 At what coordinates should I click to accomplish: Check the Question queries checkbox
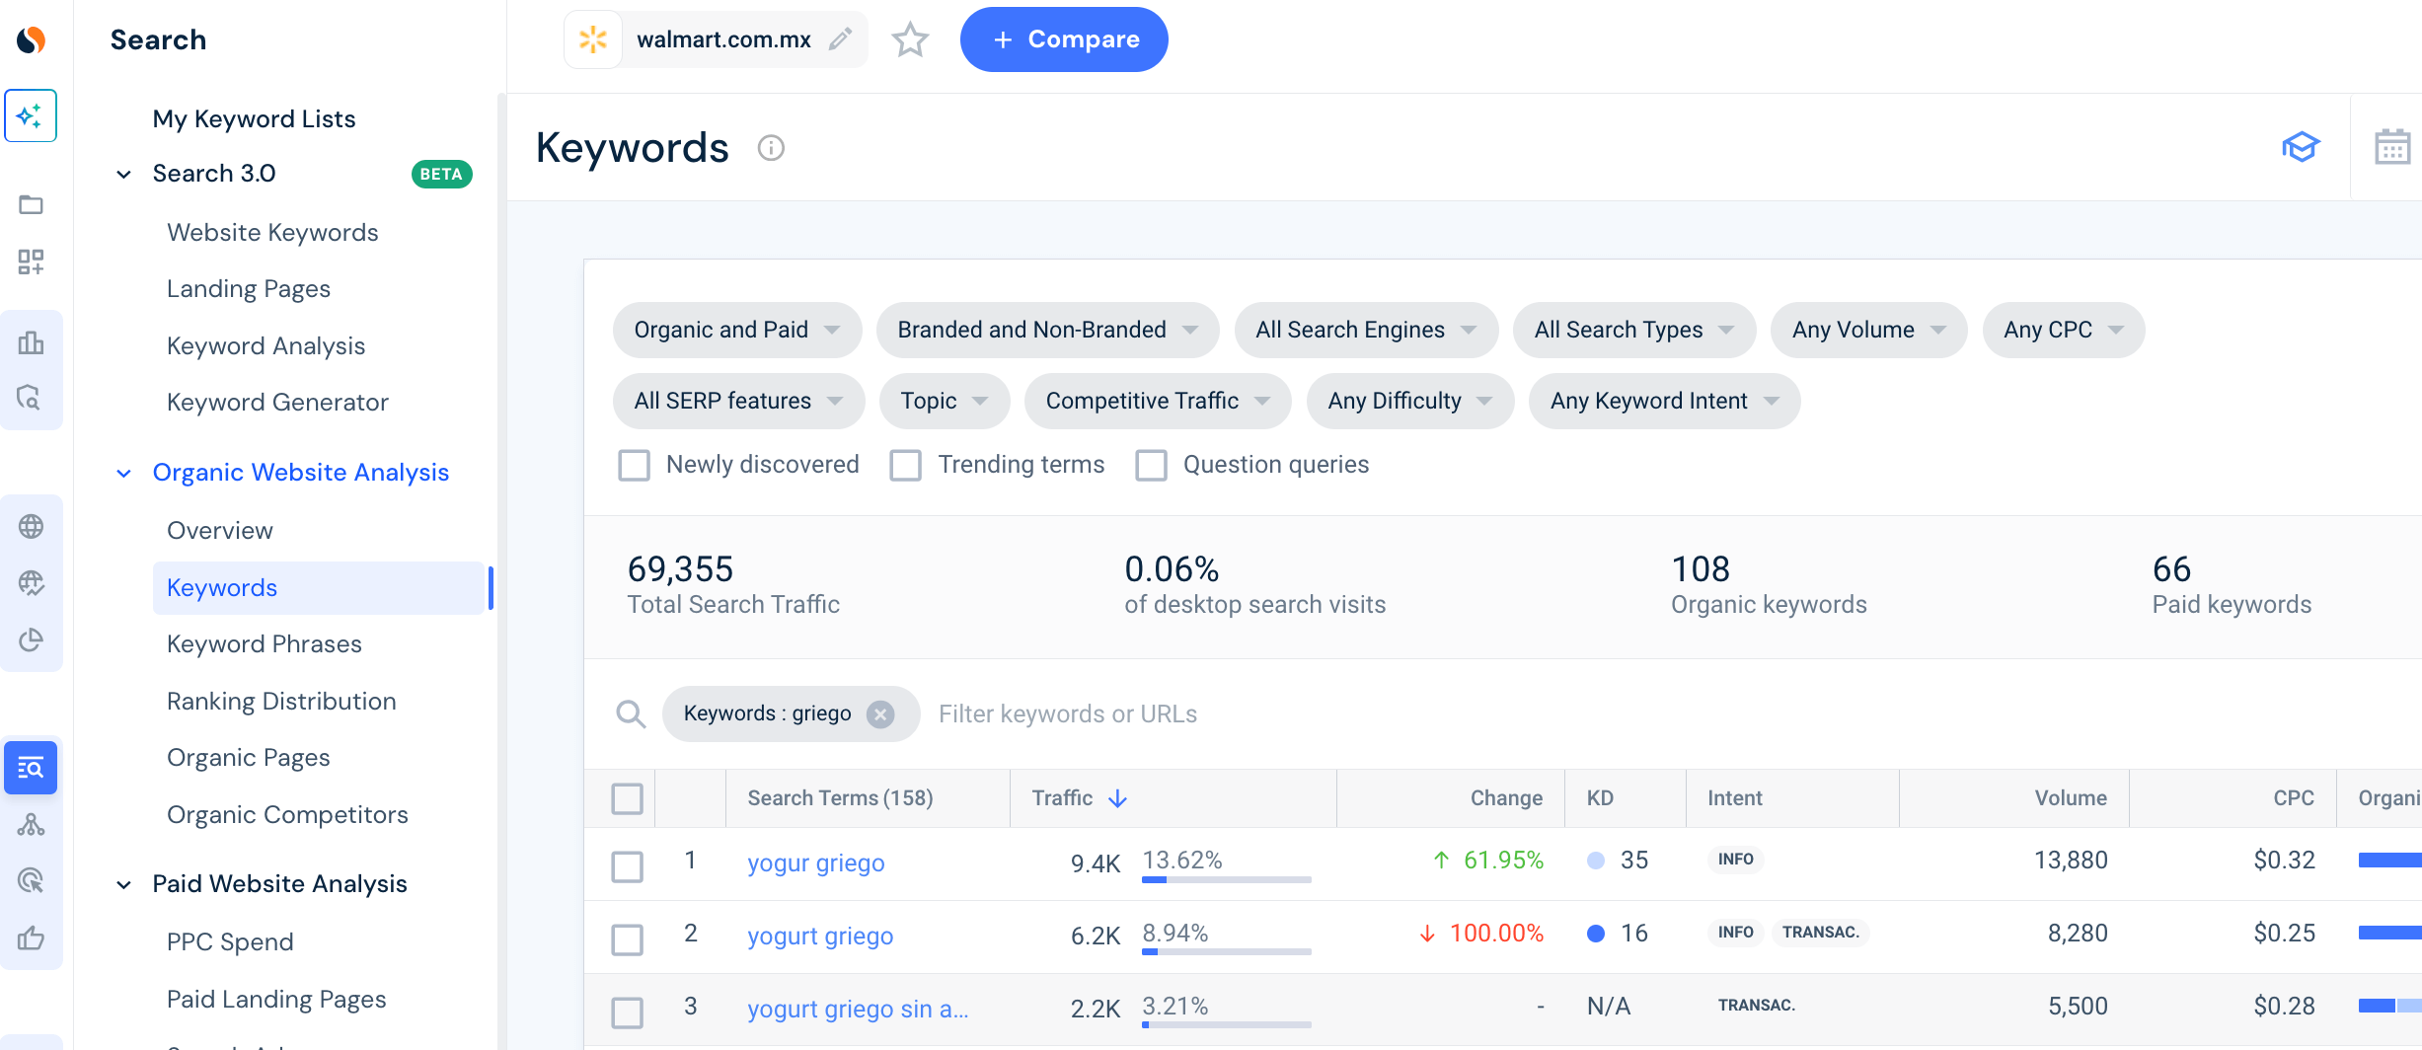(1151, 465)
